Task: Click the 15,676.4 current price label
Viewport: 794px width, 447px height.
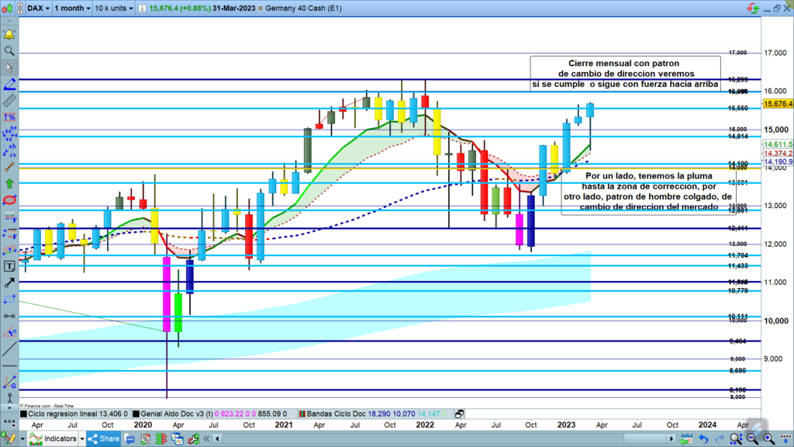Action: point(778,104)
